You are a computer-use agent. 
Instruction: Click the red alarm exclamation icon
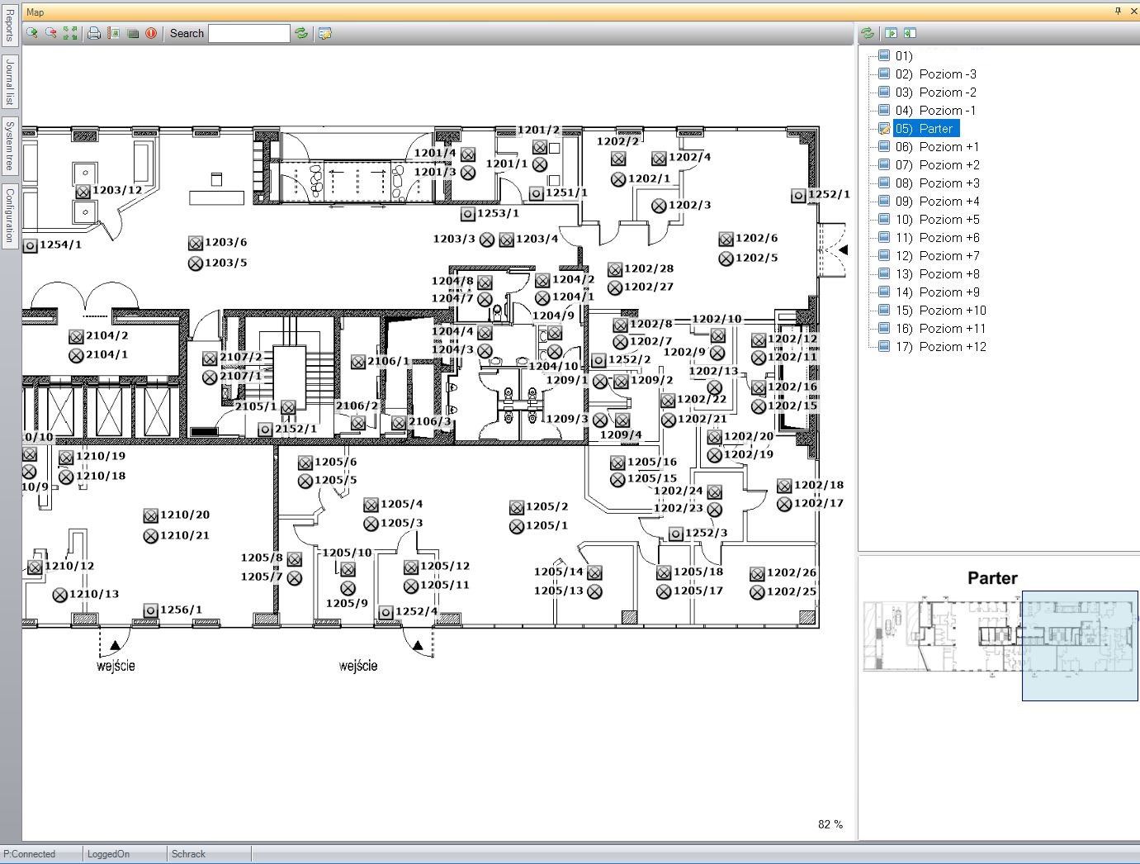pos(151,33)
